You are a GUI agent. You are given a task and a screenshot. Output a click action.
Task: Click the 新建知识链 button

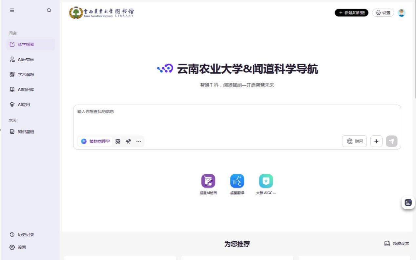351,12
